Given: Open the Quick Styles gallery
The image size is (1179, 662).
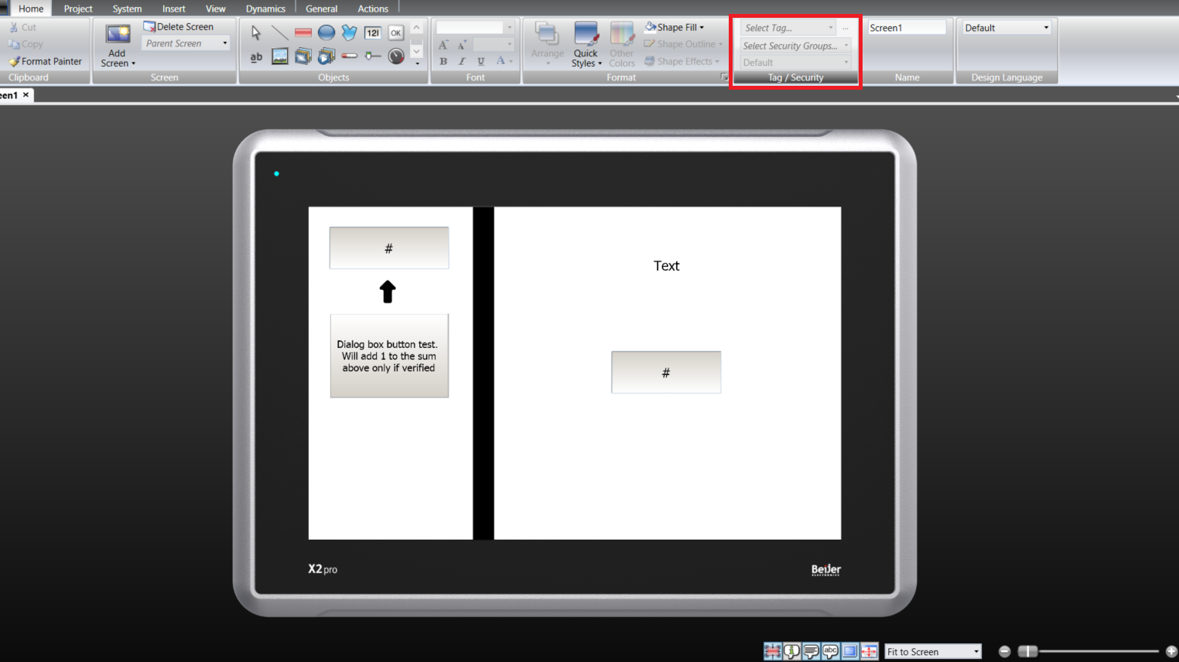Looking at the screenshot, I should pos(586,45).
